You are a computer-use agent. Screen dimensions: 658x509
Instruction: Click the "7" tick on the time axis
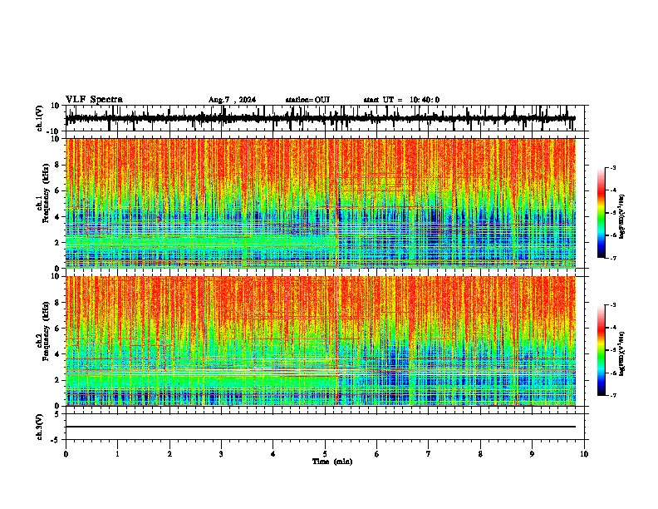tap(429, 454)
